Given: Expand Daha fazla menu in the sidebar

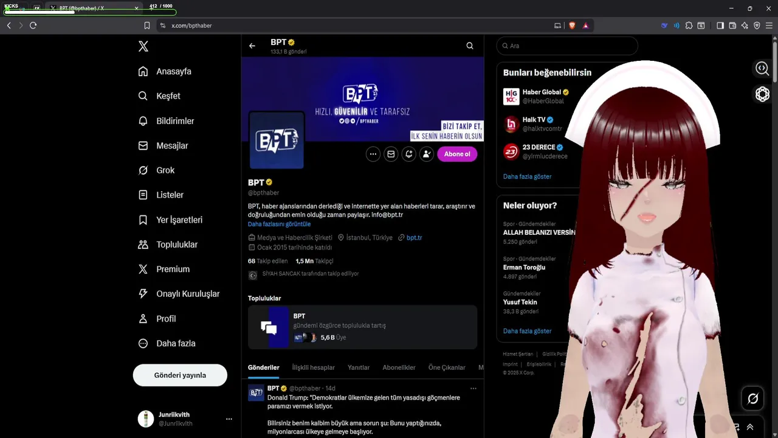Looking at the screenshot, I should click(167, 343).
